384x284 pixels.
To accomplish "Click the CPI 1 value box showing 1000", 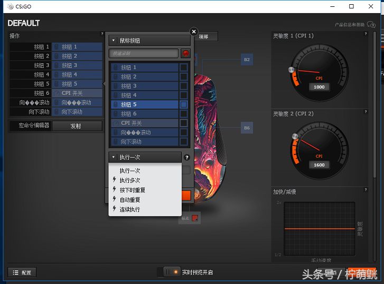I will tap(319, 87).
